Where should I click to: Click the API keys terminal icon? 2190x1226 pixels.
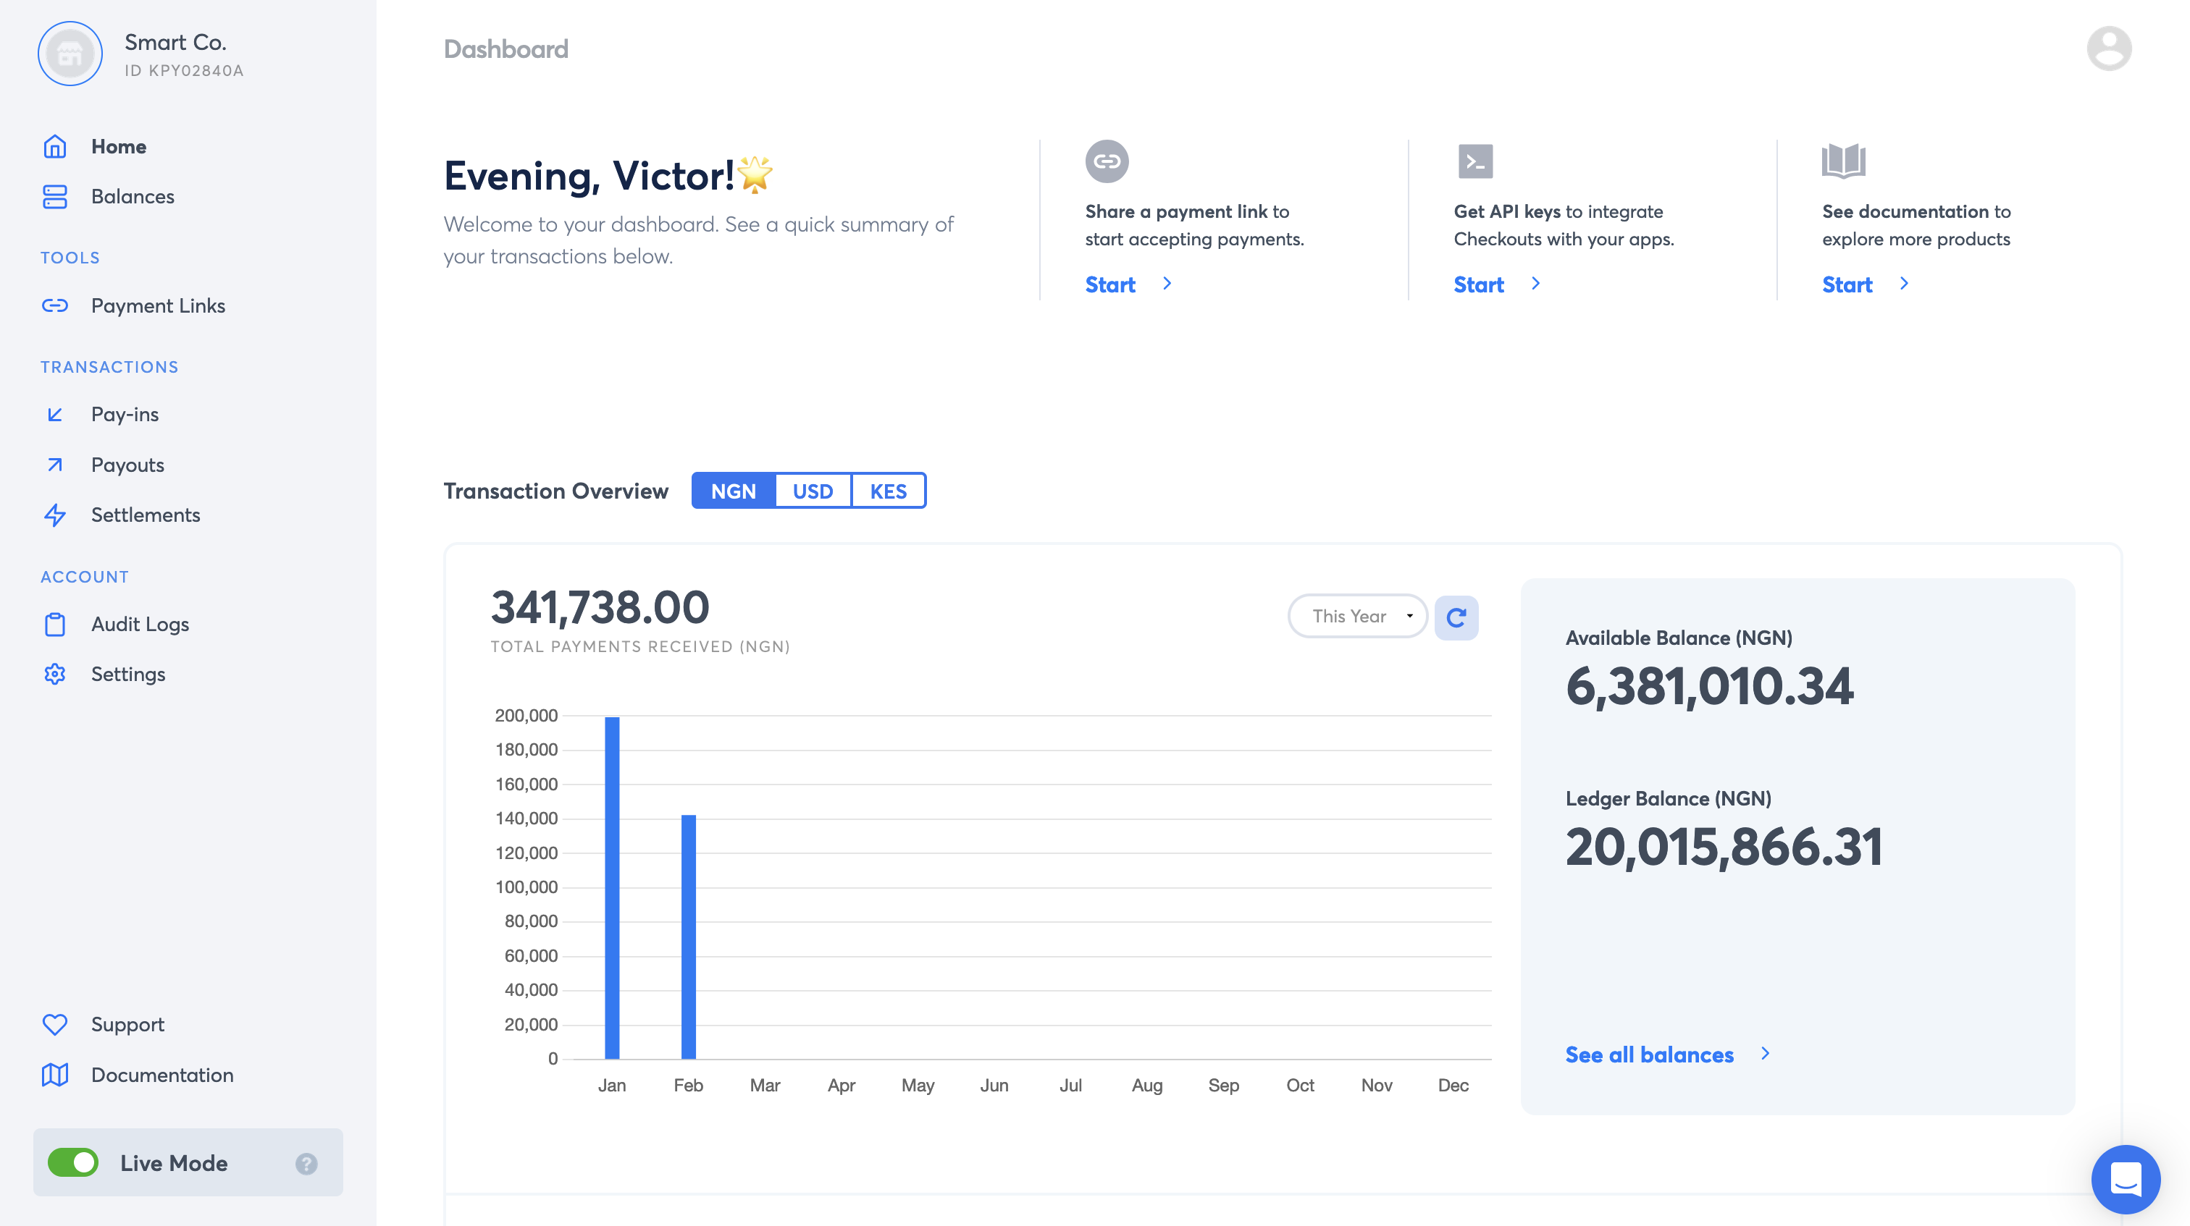point(1475,161)
